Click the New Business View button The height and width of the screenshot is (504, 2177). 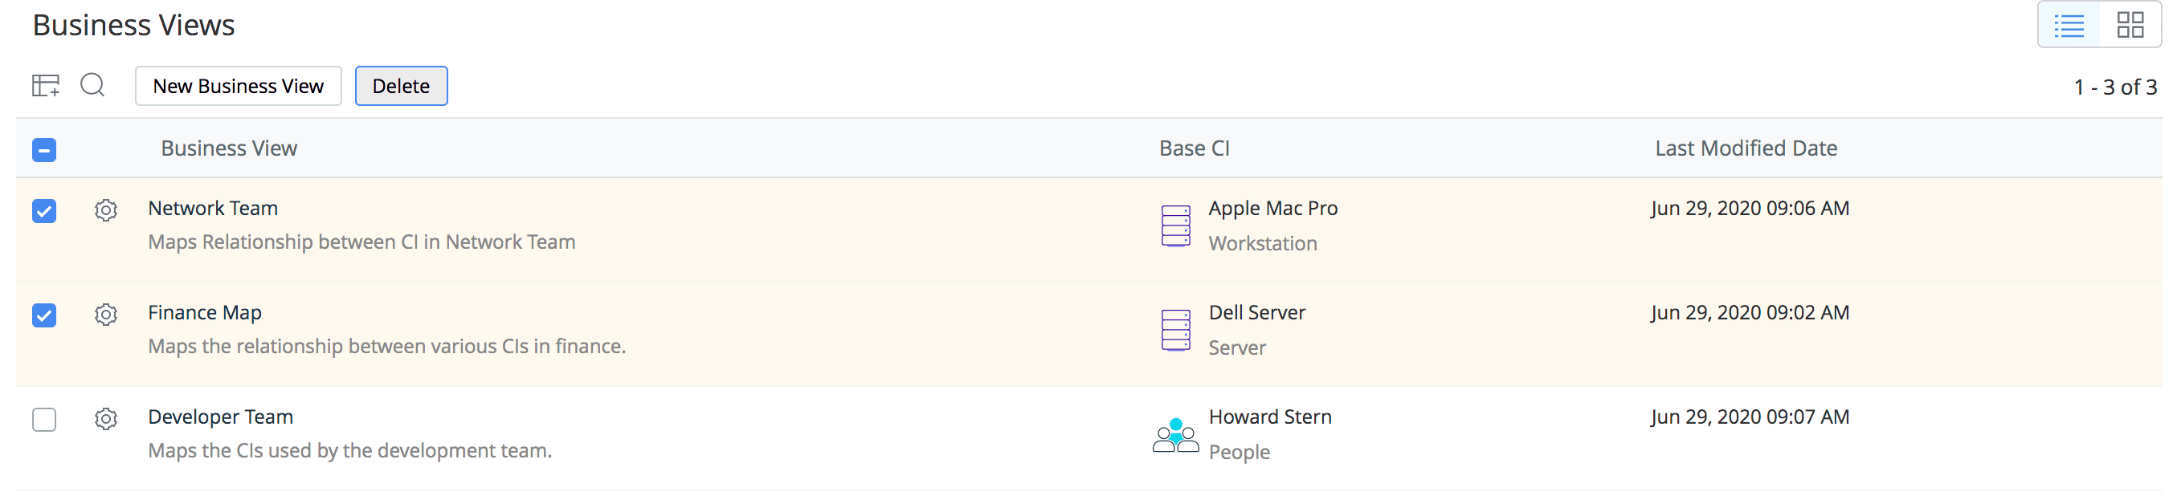point(239,86)
